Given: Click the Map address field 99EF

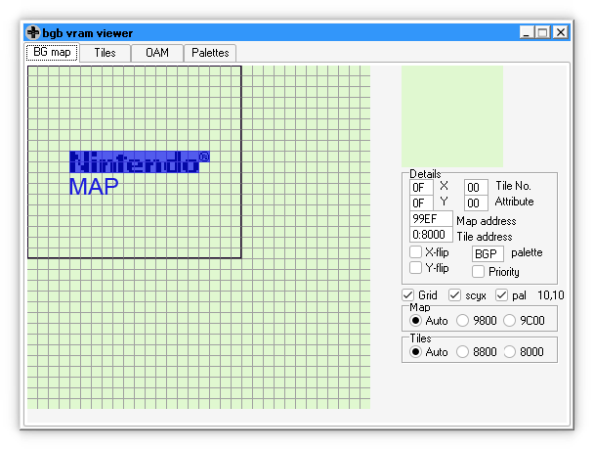Looking at the screenshot, I should tap(431, 219).
